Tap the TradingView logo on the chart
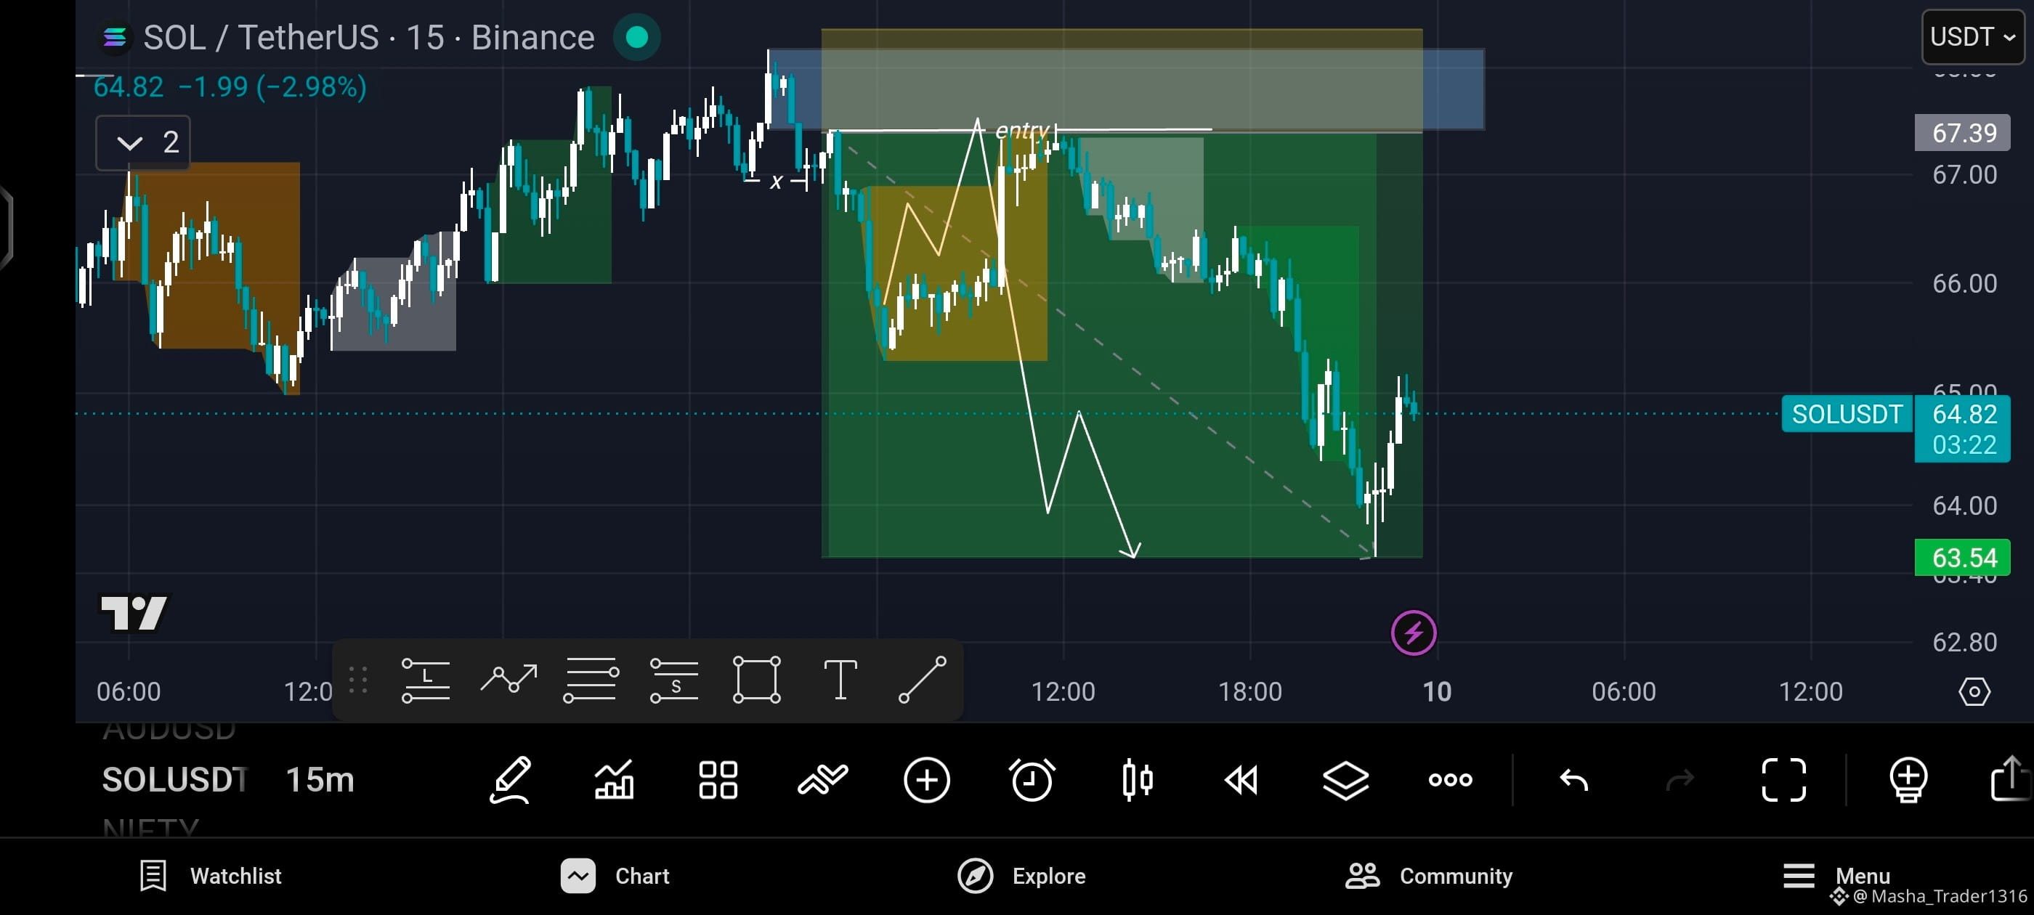 tap(134, 613)
